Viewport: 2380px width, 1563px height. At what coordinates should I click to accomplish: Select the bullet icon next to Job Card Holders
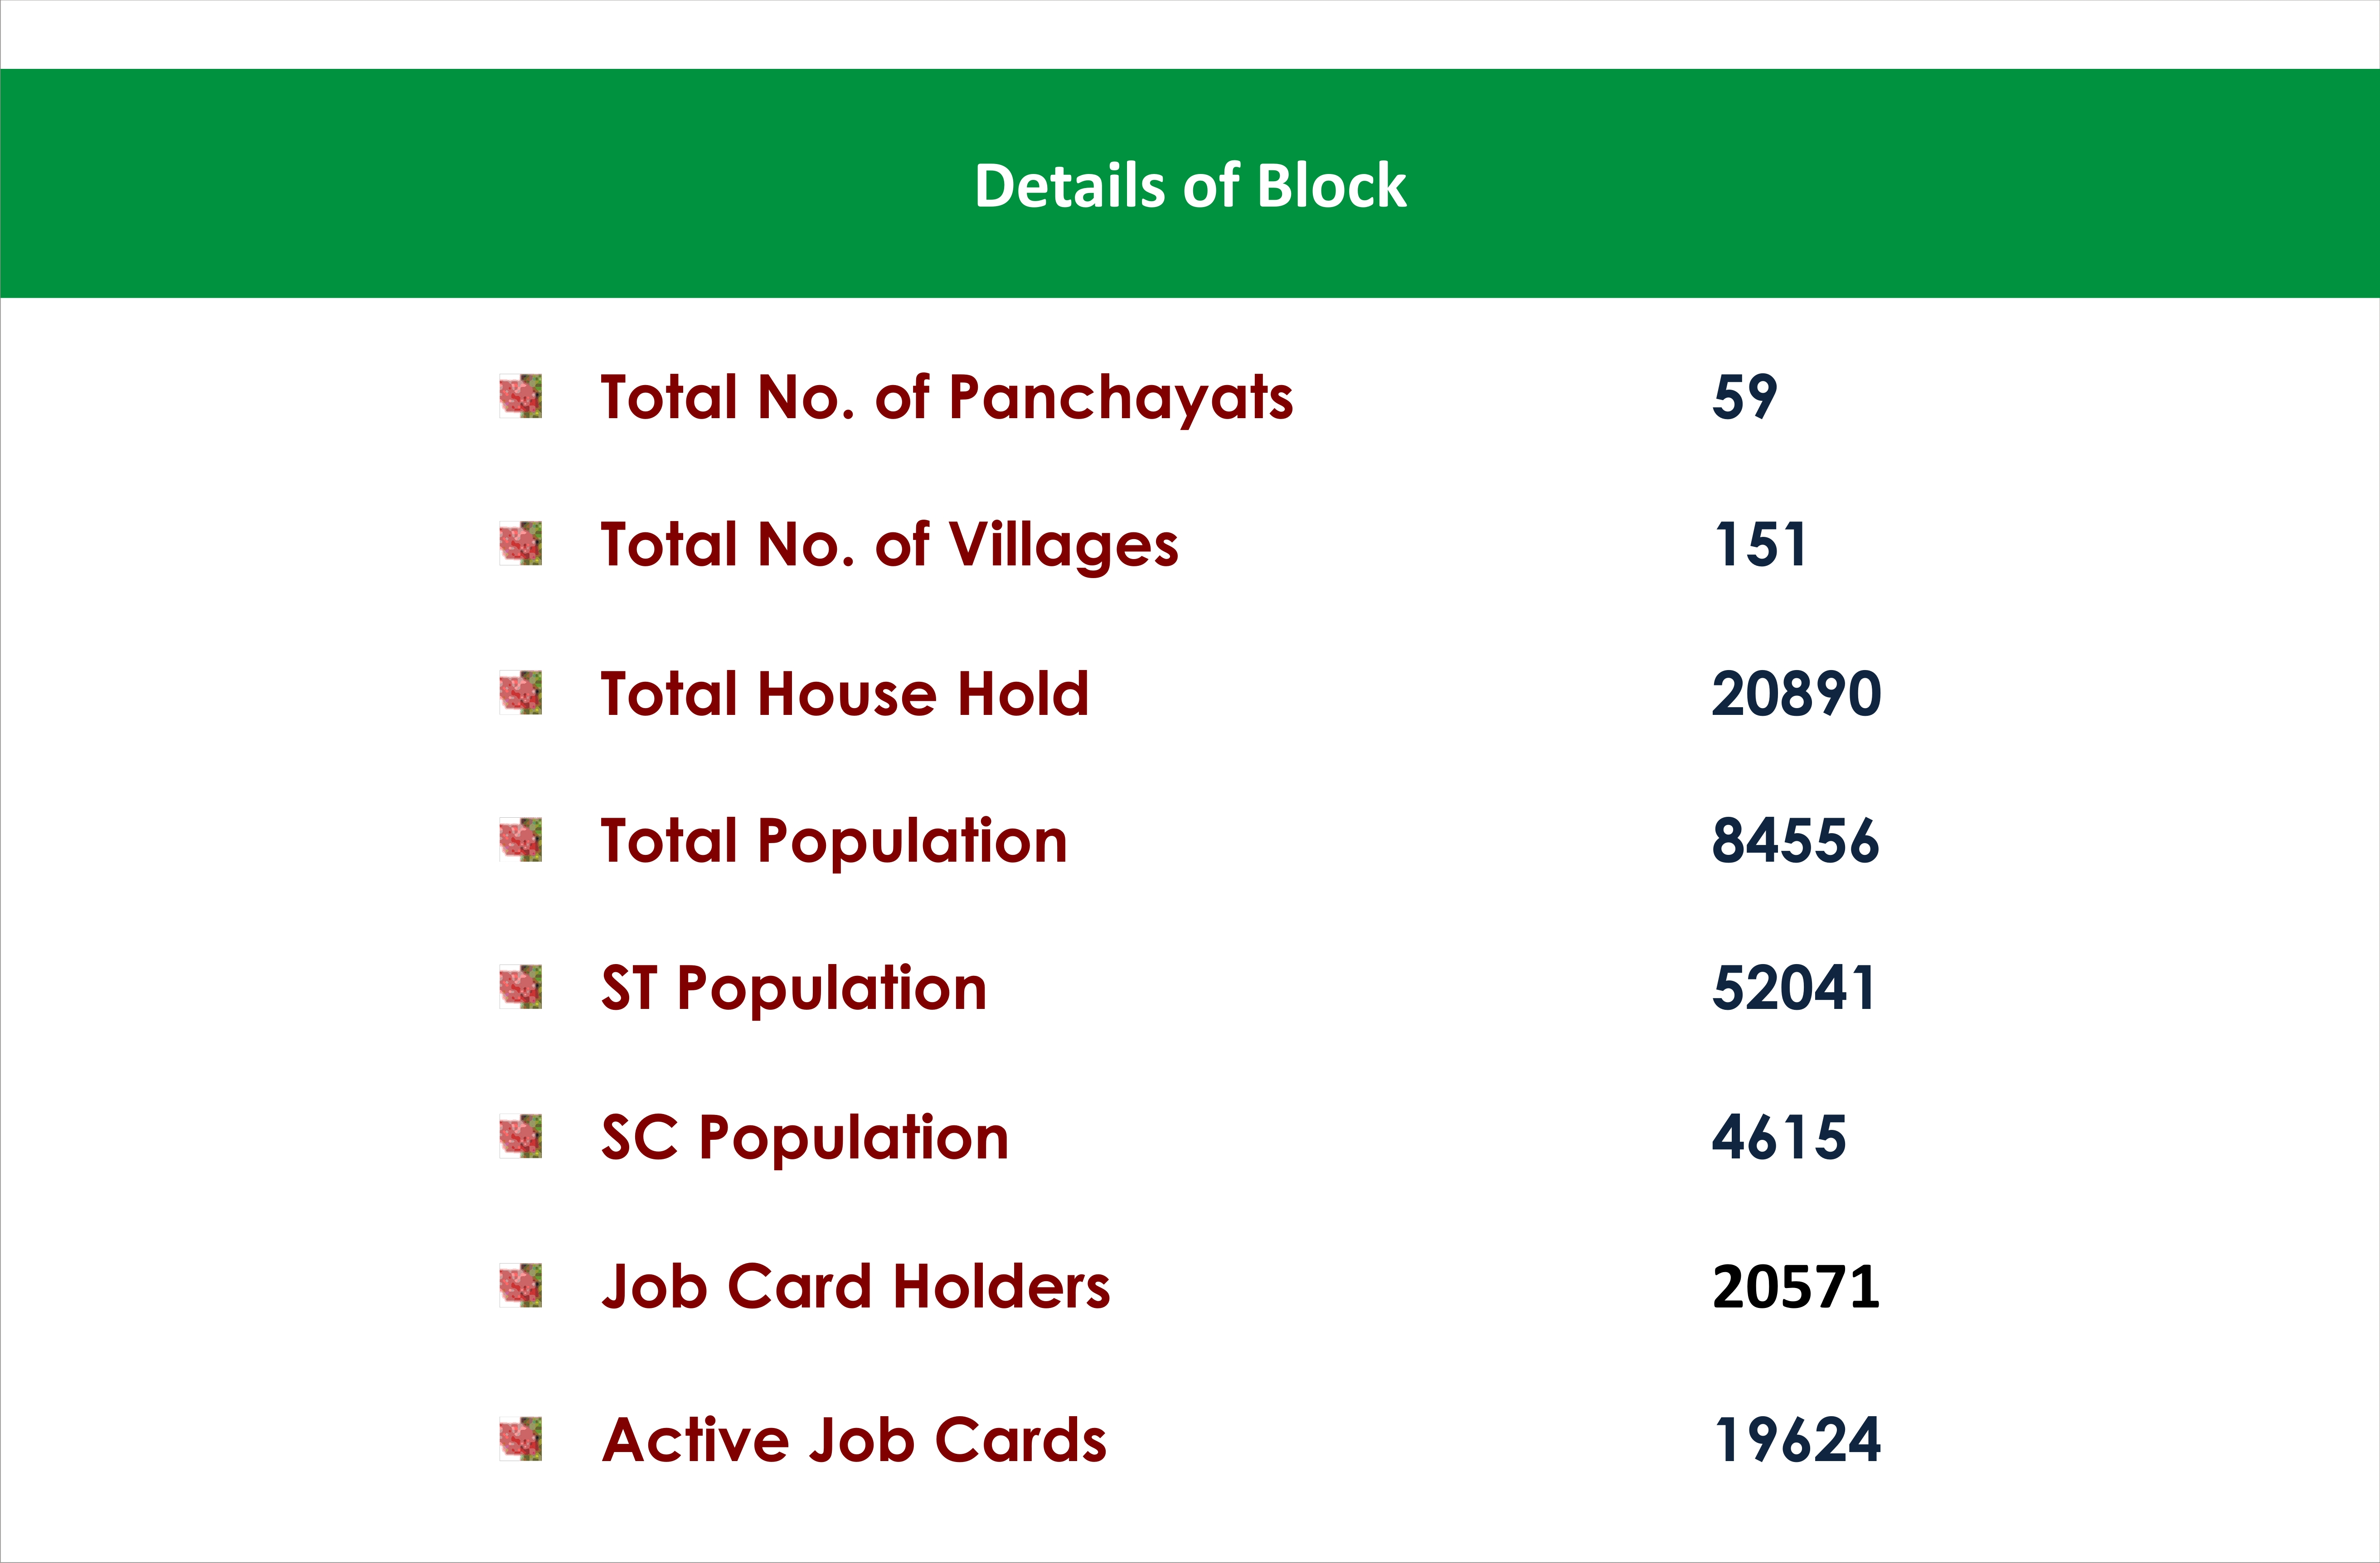pos(521,1285)
